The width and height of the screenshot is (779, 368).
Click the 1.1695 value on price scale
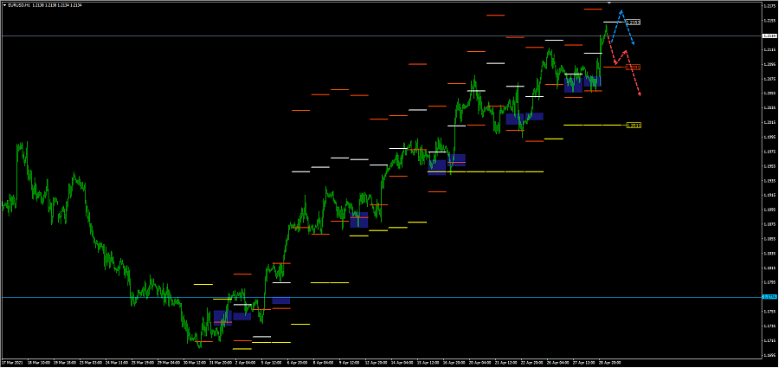point(771,356)
